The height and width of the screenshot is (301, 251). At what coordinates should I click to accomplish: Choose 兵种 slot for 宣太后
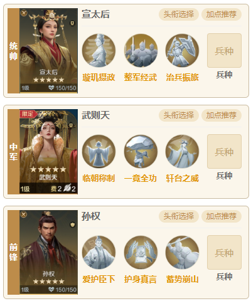(224, 51)
